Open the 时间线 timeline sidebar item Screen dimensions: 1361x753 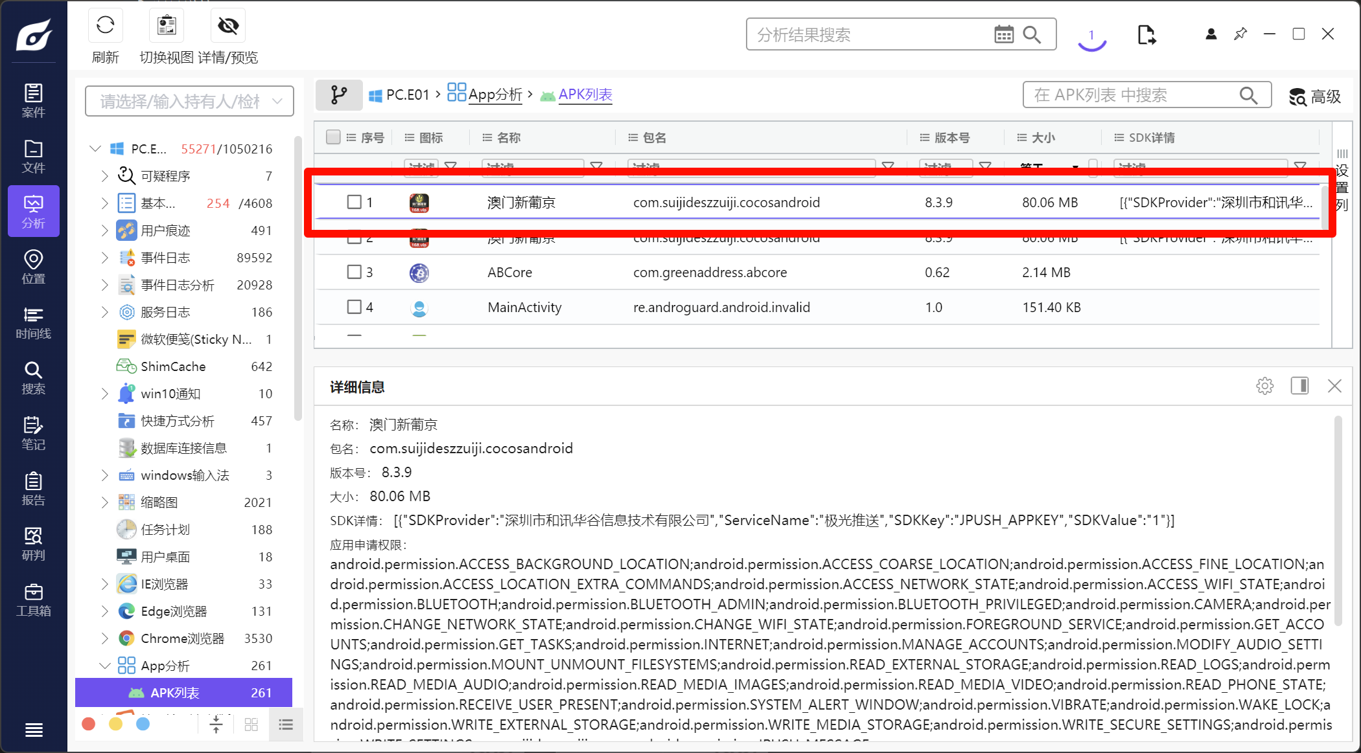tap(34, 322)
